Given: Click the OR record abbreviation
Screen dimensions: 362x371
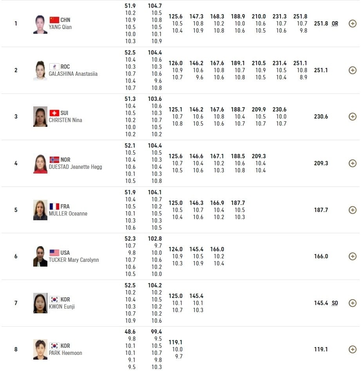Looking at the screenshot, I should [335, 24].
